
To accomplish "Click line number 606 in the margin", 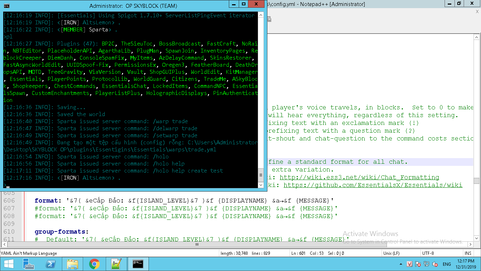I will [9, 201].
